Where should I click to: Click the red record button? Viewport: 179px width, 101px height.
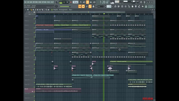71,2
